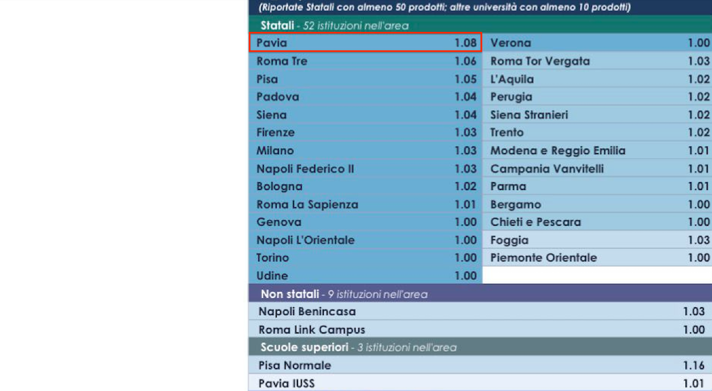Select the Siena row with 1.04
Image resolution: width=712 pixels, height=391 pixels.
365,115
